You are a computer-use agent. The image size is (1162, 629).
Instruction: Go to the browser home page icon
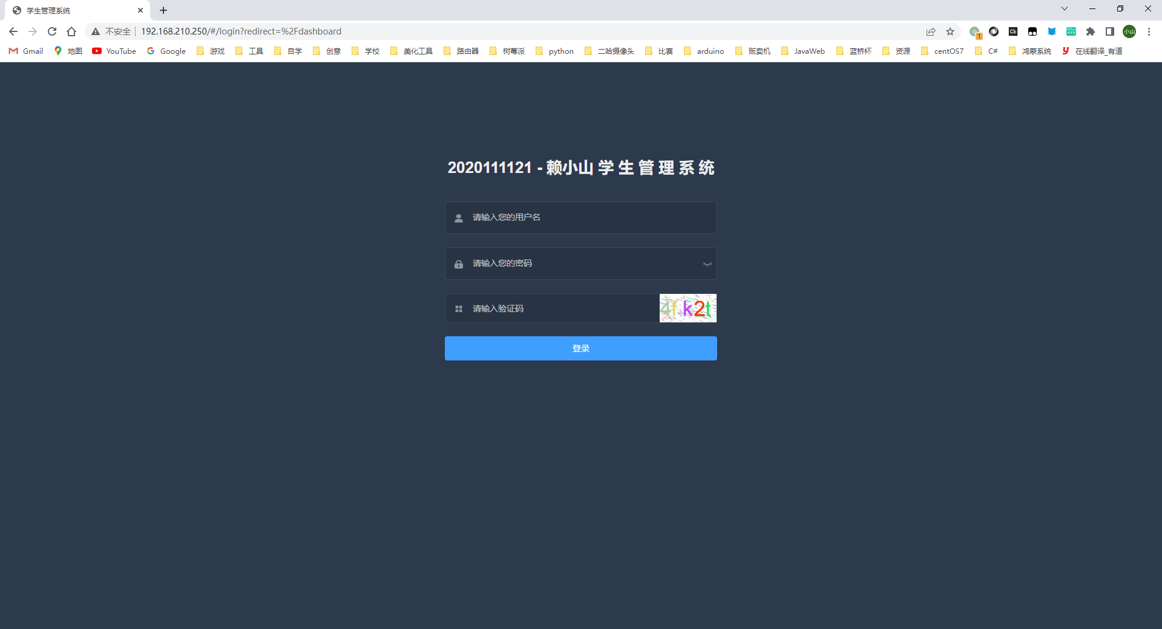(71, 31)
